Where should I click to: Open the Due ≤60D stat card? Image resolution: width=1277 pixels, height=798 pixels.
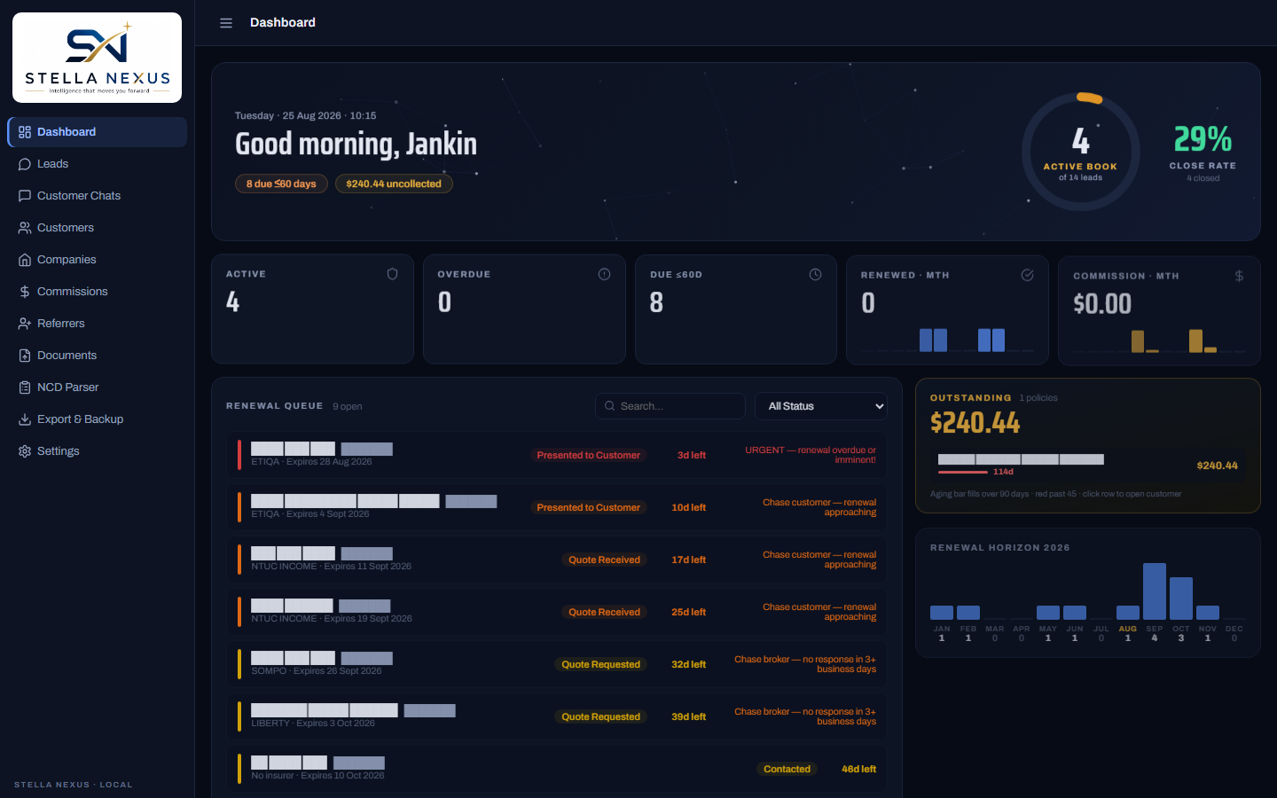point(736,309)
